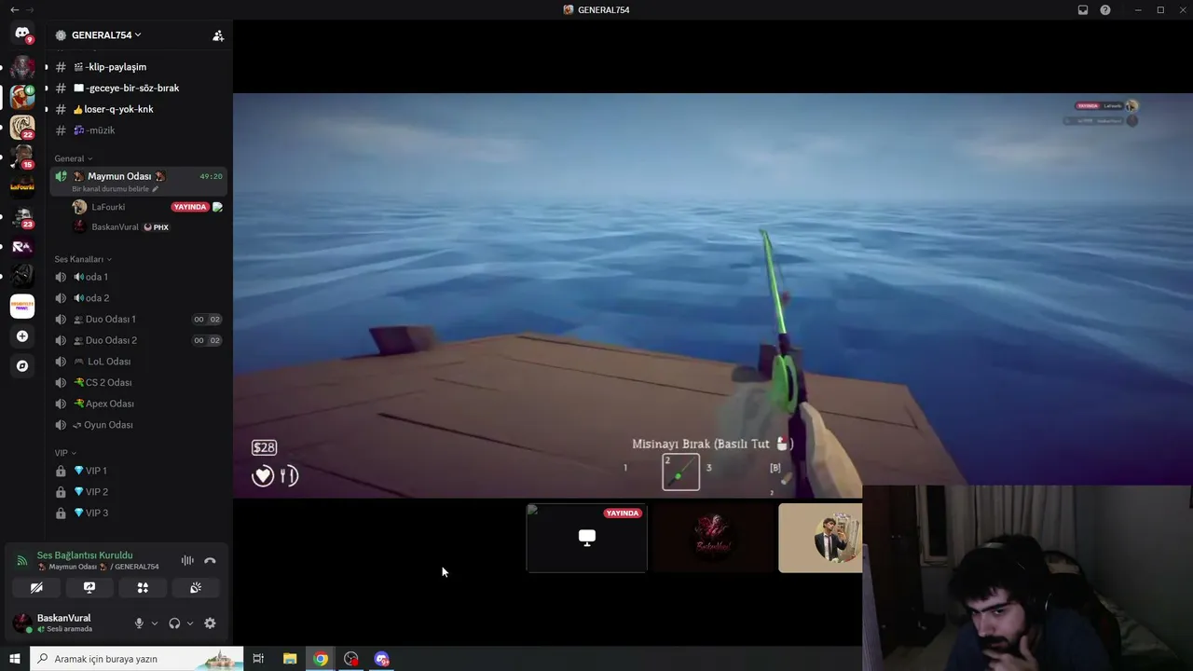Open the loser-q-yok-knk channel

[x=138, y=109]
